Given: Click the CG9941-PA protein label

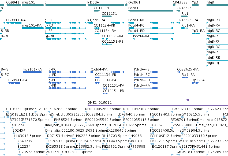Looking at the screenshot, I should pyautogui.click(x=18, y=80).
